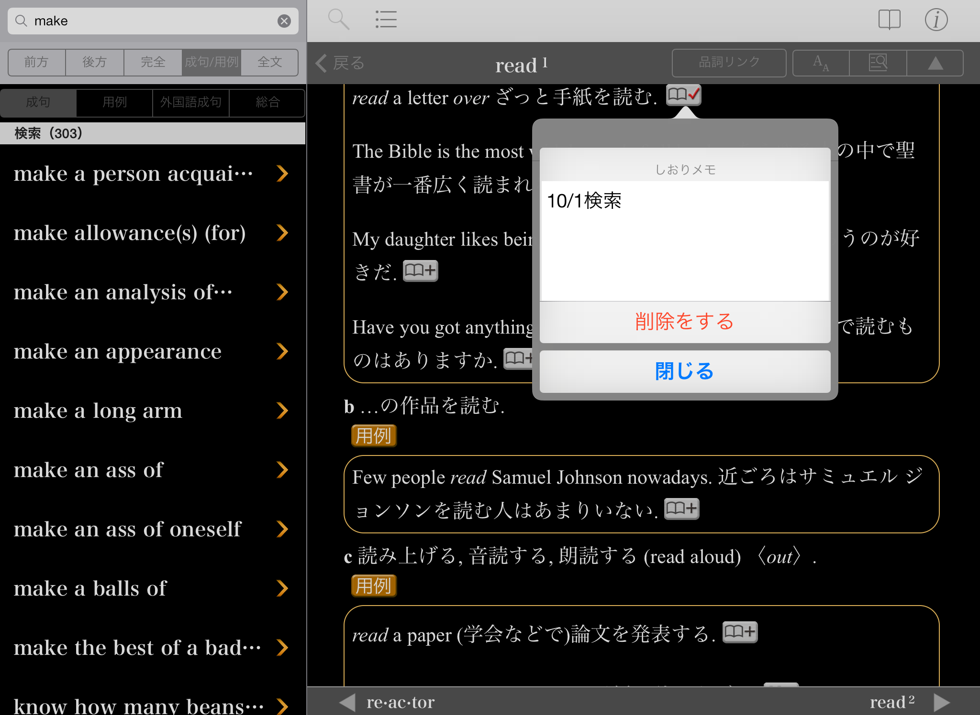Open the list view icon
This screenshot has width=980, height=715.
click(386, 20)
